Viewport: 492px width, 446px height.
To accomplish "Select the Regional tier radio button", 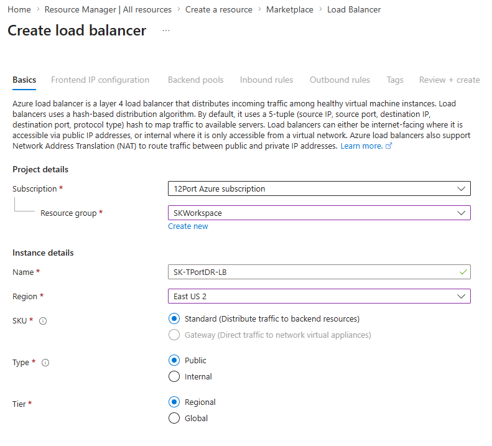I will click(174, 402).
